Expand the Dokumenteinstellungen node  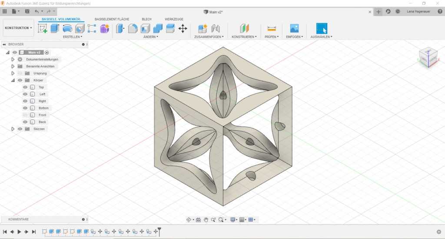(13, 60)
